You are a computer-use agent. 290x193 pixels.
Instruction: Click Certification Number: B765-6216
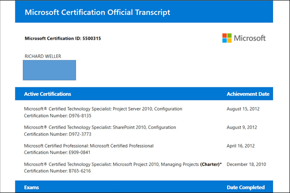[57, 171]
